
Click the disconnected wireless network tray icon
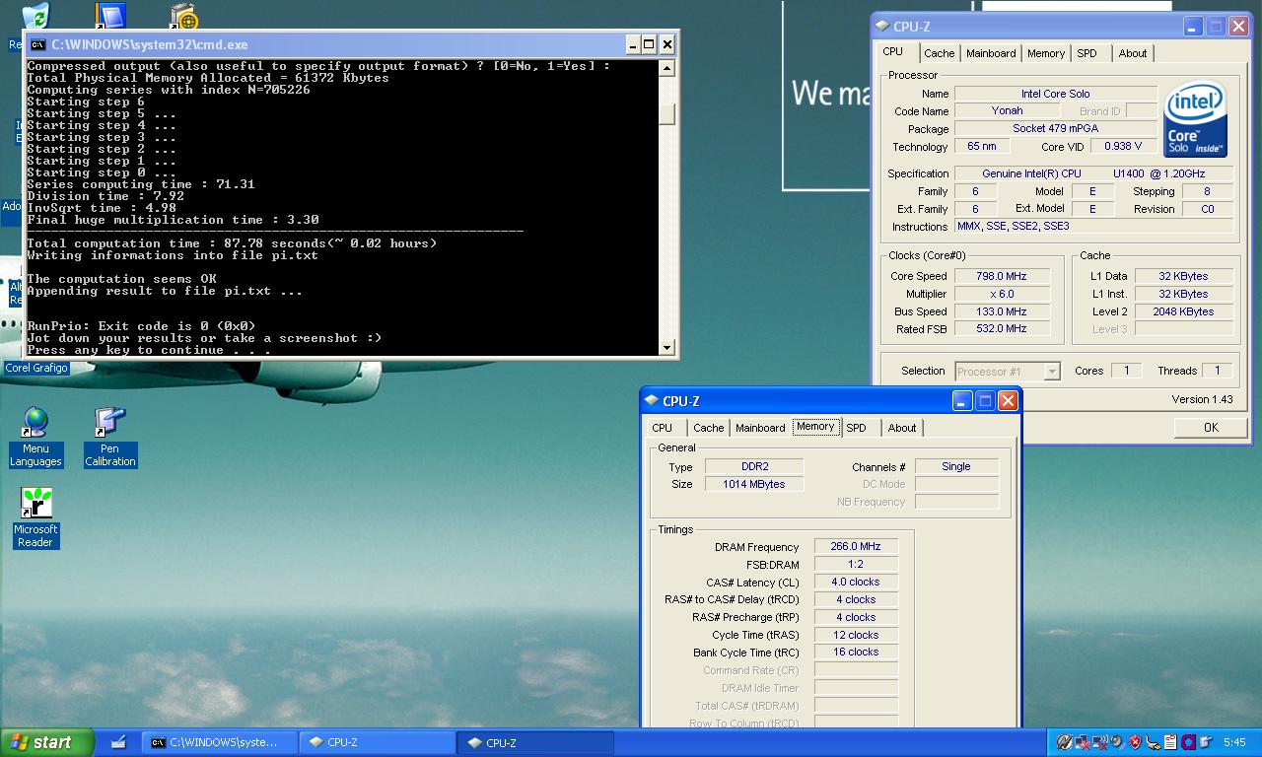tap(1099, 742)
